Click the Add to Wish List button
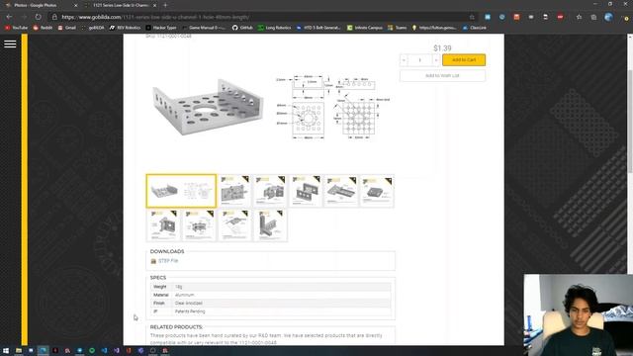 tap(442, 75)
